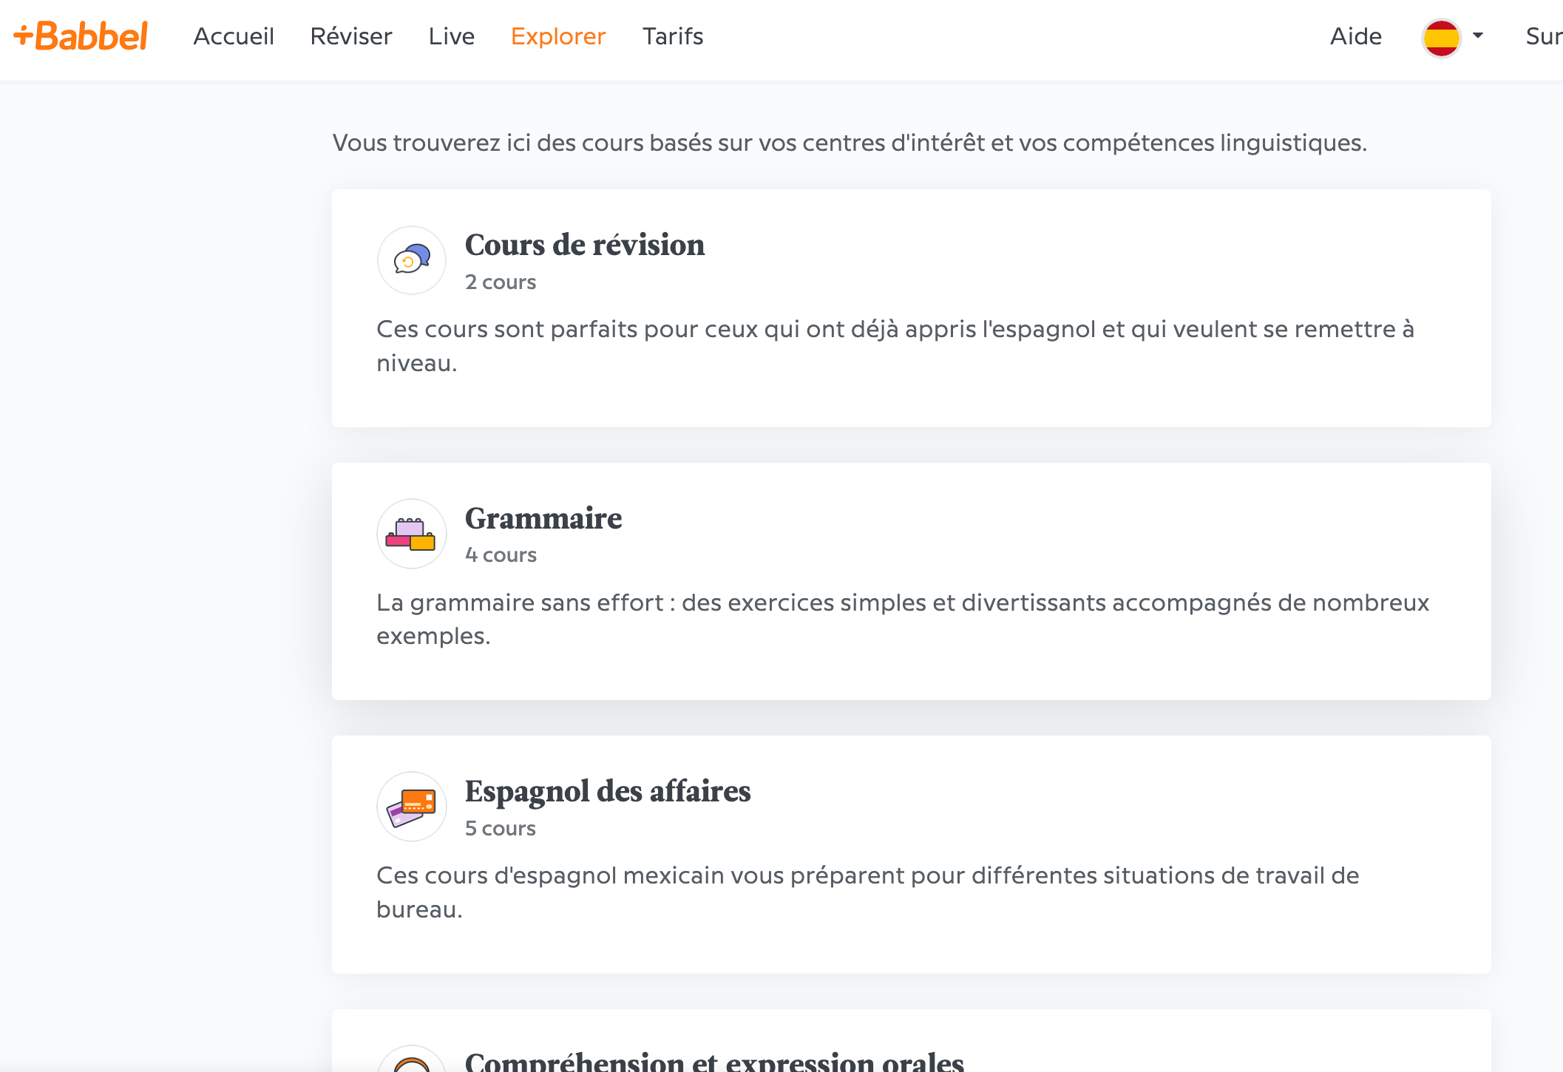Select the Explorer navigation item

pyautogui.click(x=558, y=36)
